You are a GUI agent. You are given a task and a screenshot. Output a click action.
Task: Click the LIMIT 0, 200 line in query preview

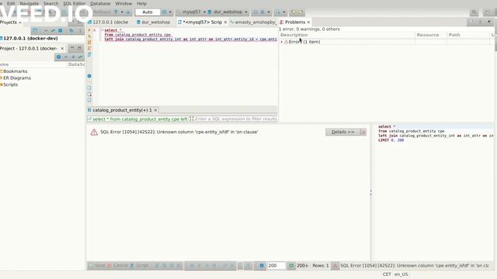tap(391, 140)
